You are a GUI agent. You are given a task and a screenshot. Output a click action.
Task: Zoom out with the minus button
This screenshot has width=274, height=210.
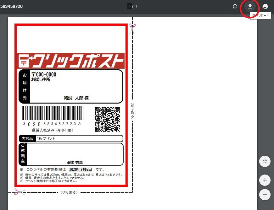point(265,195)
